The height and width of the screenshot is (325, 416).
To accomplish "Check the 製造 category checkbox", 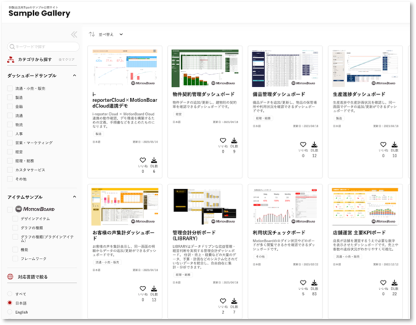I will click(x=10, y=98).
